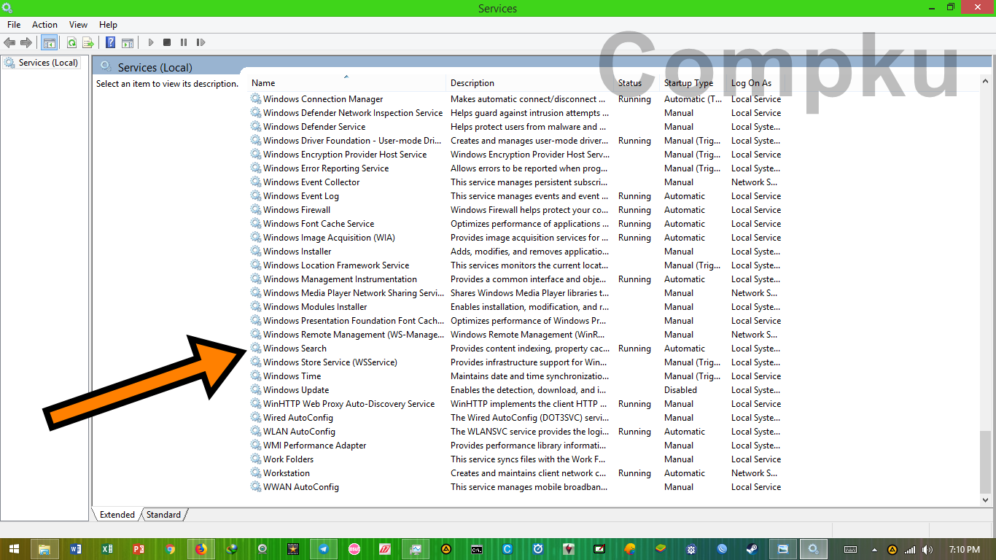Click the Stop Service square icon
Screen dimensions: 996x560
[167, 42]
